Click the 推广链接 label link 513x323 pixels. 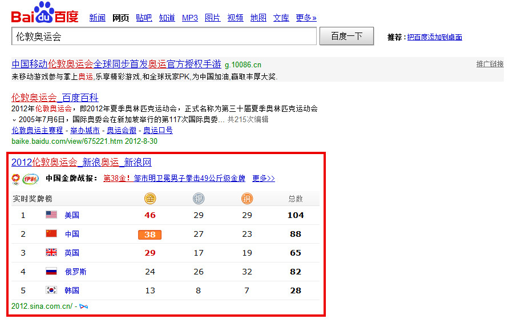point(490,64)
